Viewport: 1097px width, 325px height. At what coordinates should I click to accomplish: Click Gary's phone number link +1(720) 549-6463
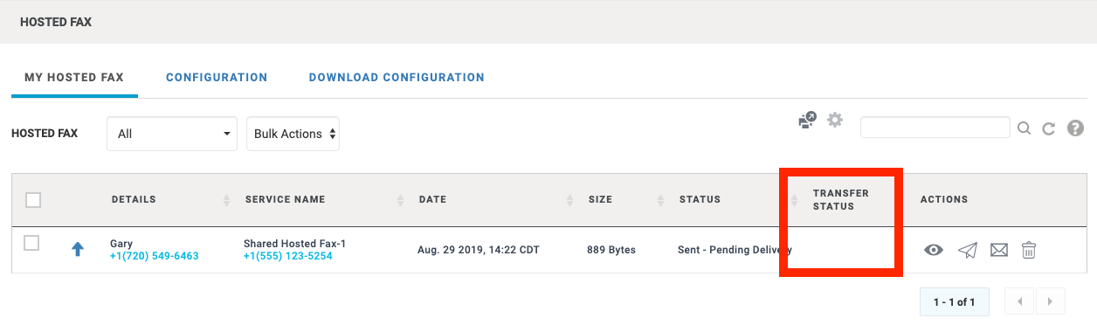pyautogui.click(x=155, y=256)
